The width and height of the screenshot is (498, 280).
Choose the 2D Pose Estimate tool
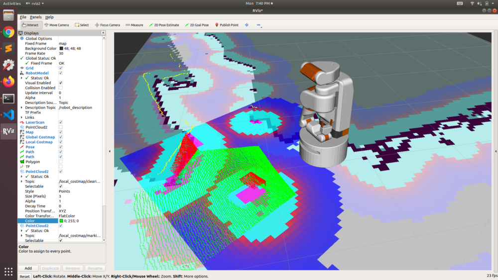(164, 25)
